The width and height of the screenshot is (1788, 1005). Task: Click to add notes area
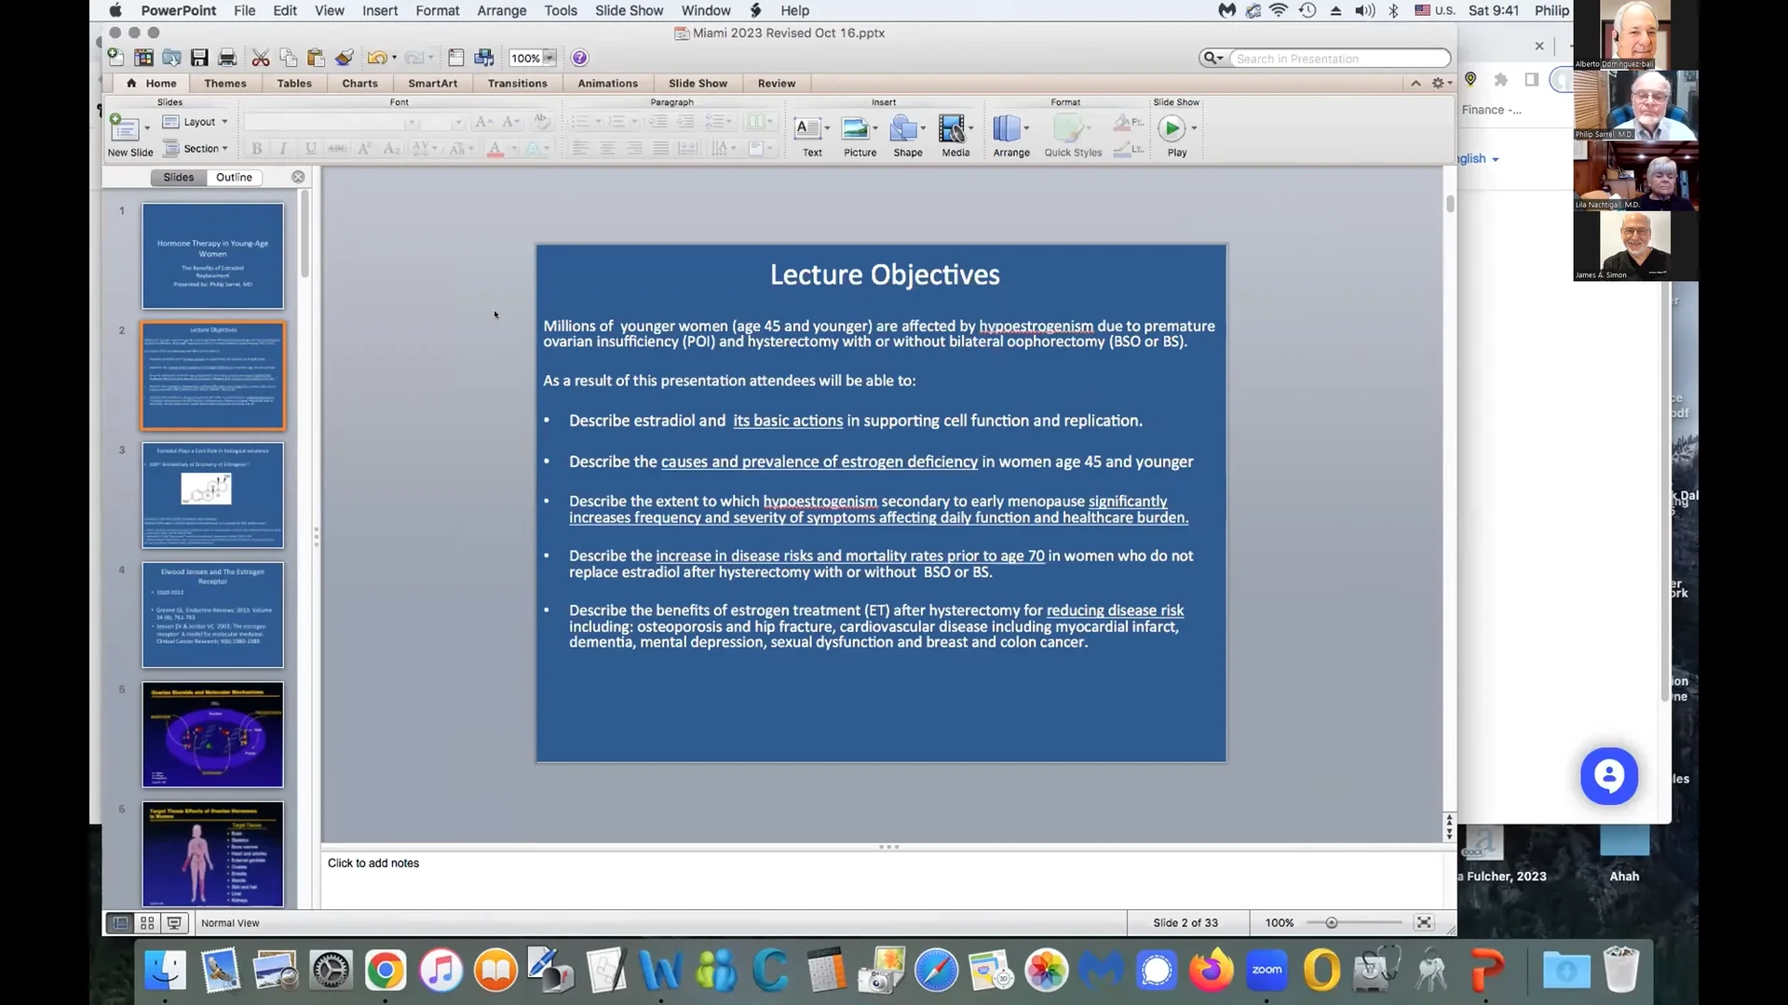881,878
